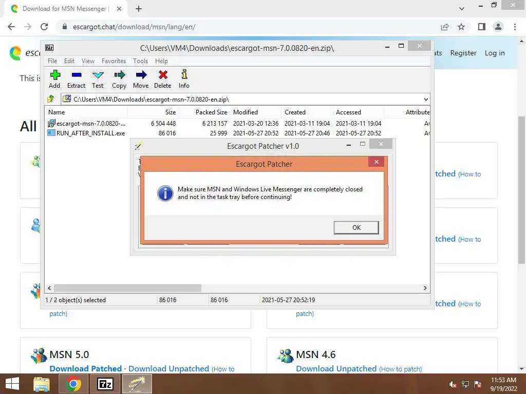Click the Chrome page vertical scrollbar thumb
Screen dimensions: 526x394
click(521, 190)
